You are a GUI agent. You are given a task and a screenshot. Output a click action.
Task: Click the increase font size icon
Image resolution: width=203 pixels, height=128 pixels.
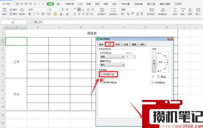(63, 9)
